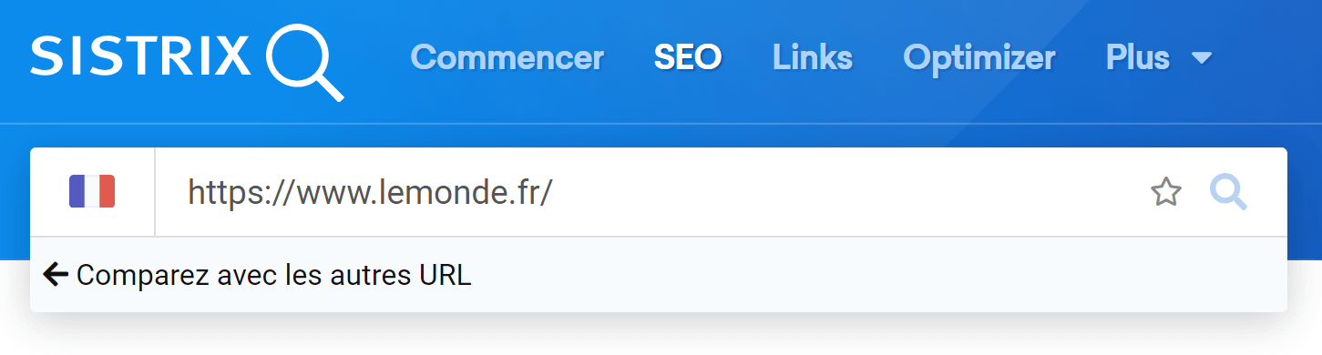The width and height of the screenshot is (1322, 355).
Task: Click the word Comparez in the suggestion row
Action: pyautogui.click(x=134, y=276)
